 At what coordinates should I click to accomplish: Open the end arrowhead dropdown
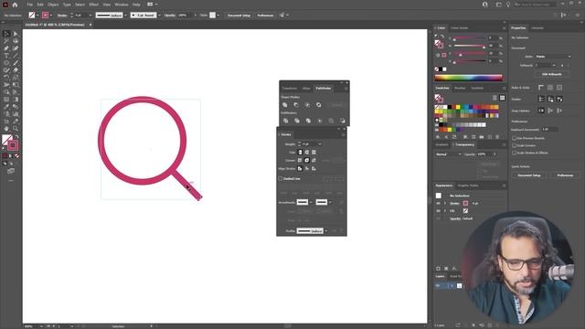coord(330,202)
